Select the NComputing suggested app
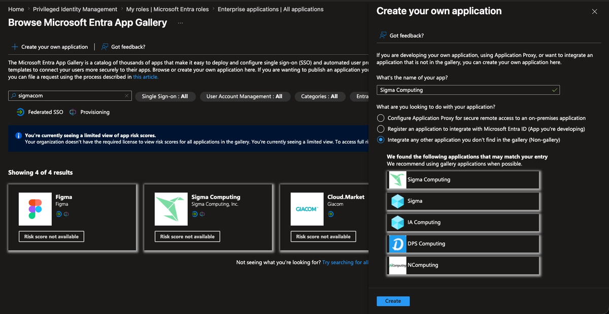This screenshot has height=314, width=609. pyautogui.click(x=463, y=265)
